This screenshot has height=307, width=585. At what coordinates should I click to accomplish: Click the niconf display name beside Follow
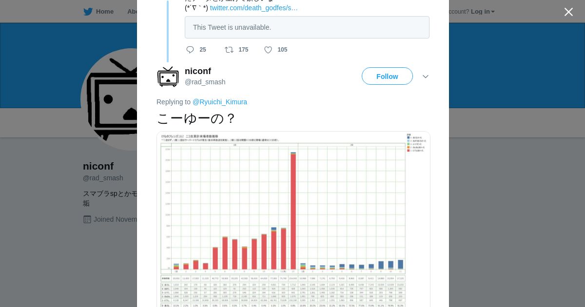[x=198, y=71]
